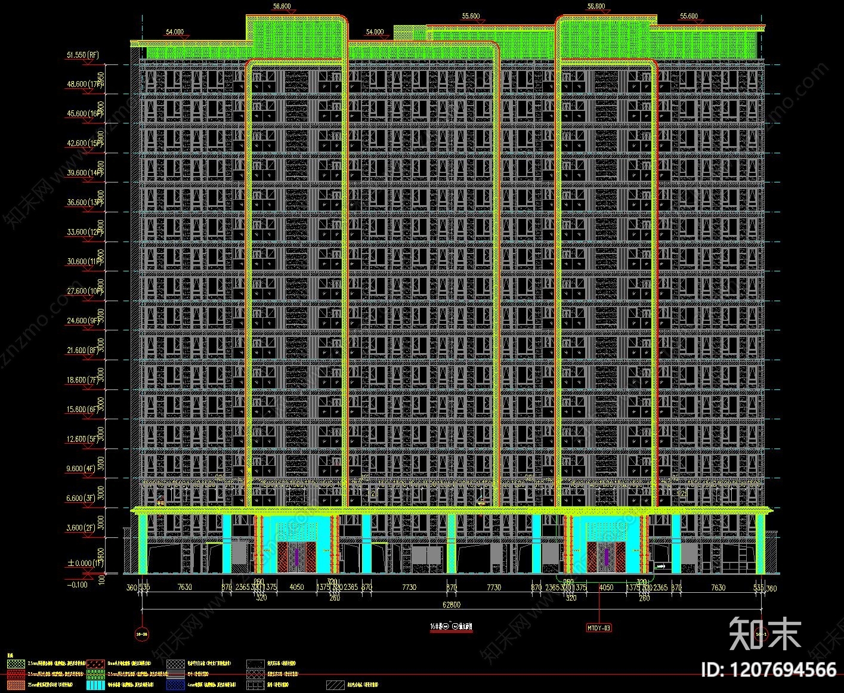Viewport: 844px width, 693px height.
Task: Select the 3.600 (2F) elevation label
Action: tap(82, 527)
